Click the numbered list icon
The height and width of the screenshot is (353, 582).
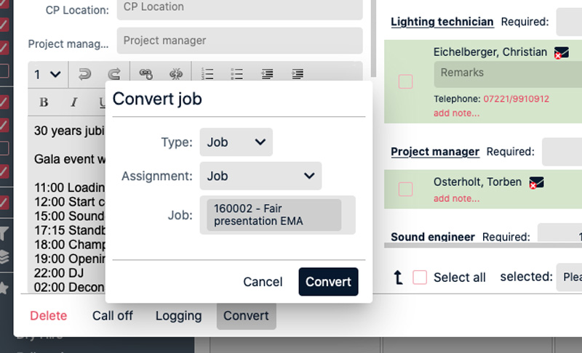pyautogui.click(x=207, y=74)
